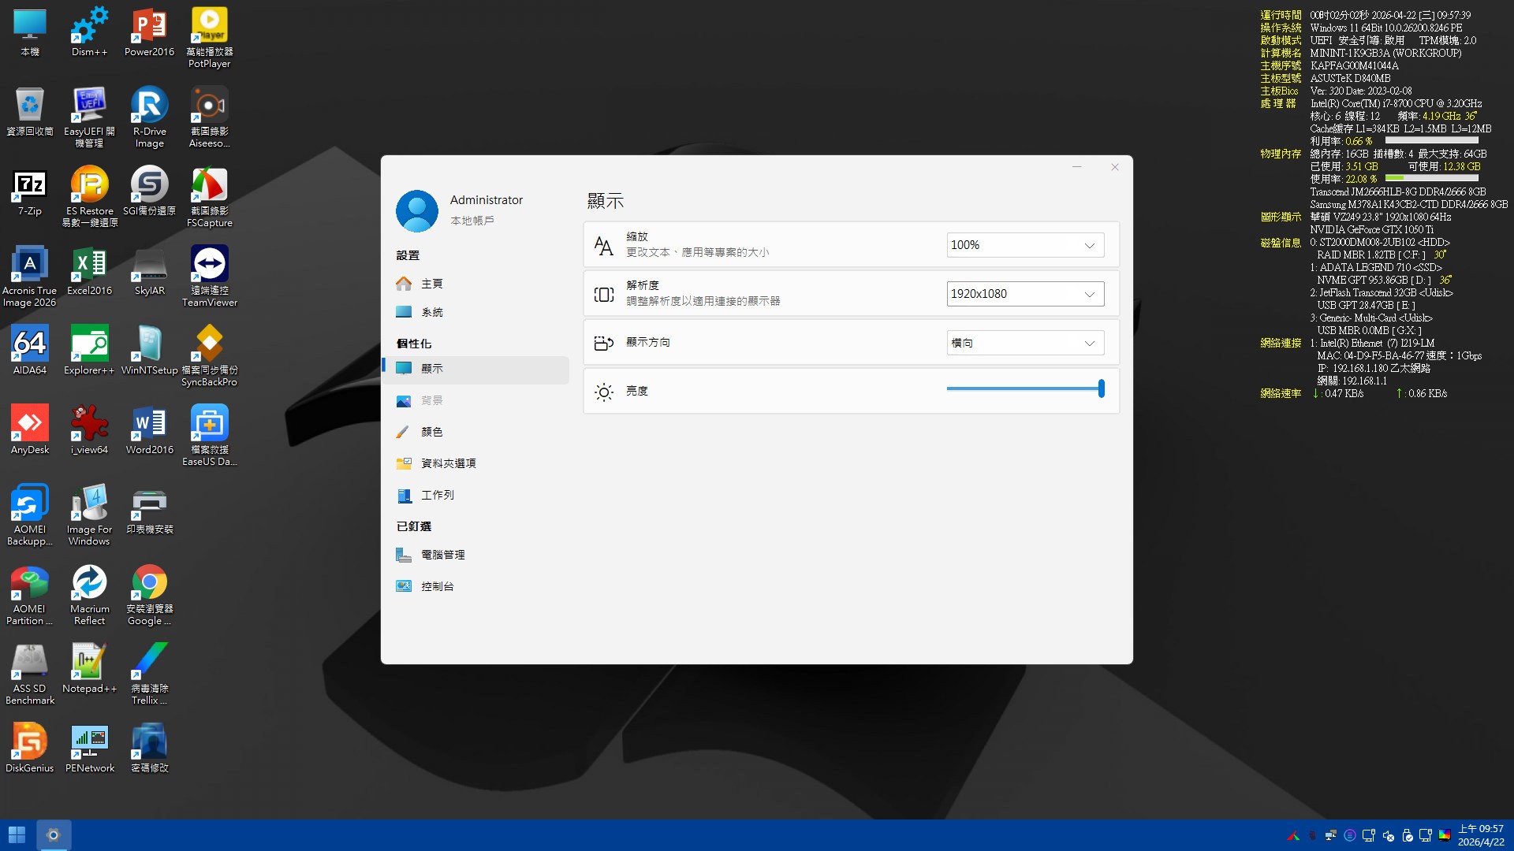Image resolution: width=1514 pixels, height=851 pixels.
Task: Click the Administrator account avatar
Action: [416, 210]
